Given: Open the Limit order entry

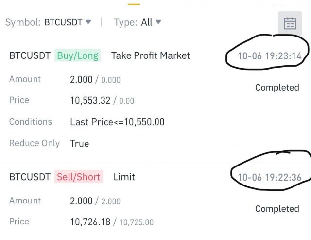Looking at the screenshot, I should 124,177.
